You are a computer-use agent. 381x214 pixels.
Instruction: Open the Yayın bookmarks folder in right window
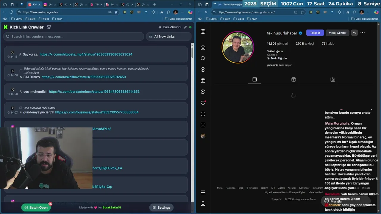(x=252, y=19)
